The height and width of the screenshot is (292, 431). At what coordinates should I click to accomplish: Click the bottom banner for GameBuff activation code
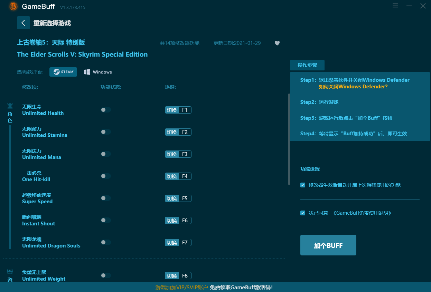(214, 287)
